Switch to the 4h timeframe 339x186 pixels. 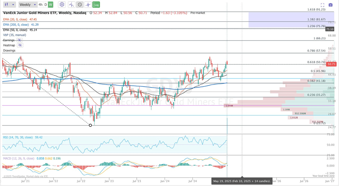click(x=40, y=5)
